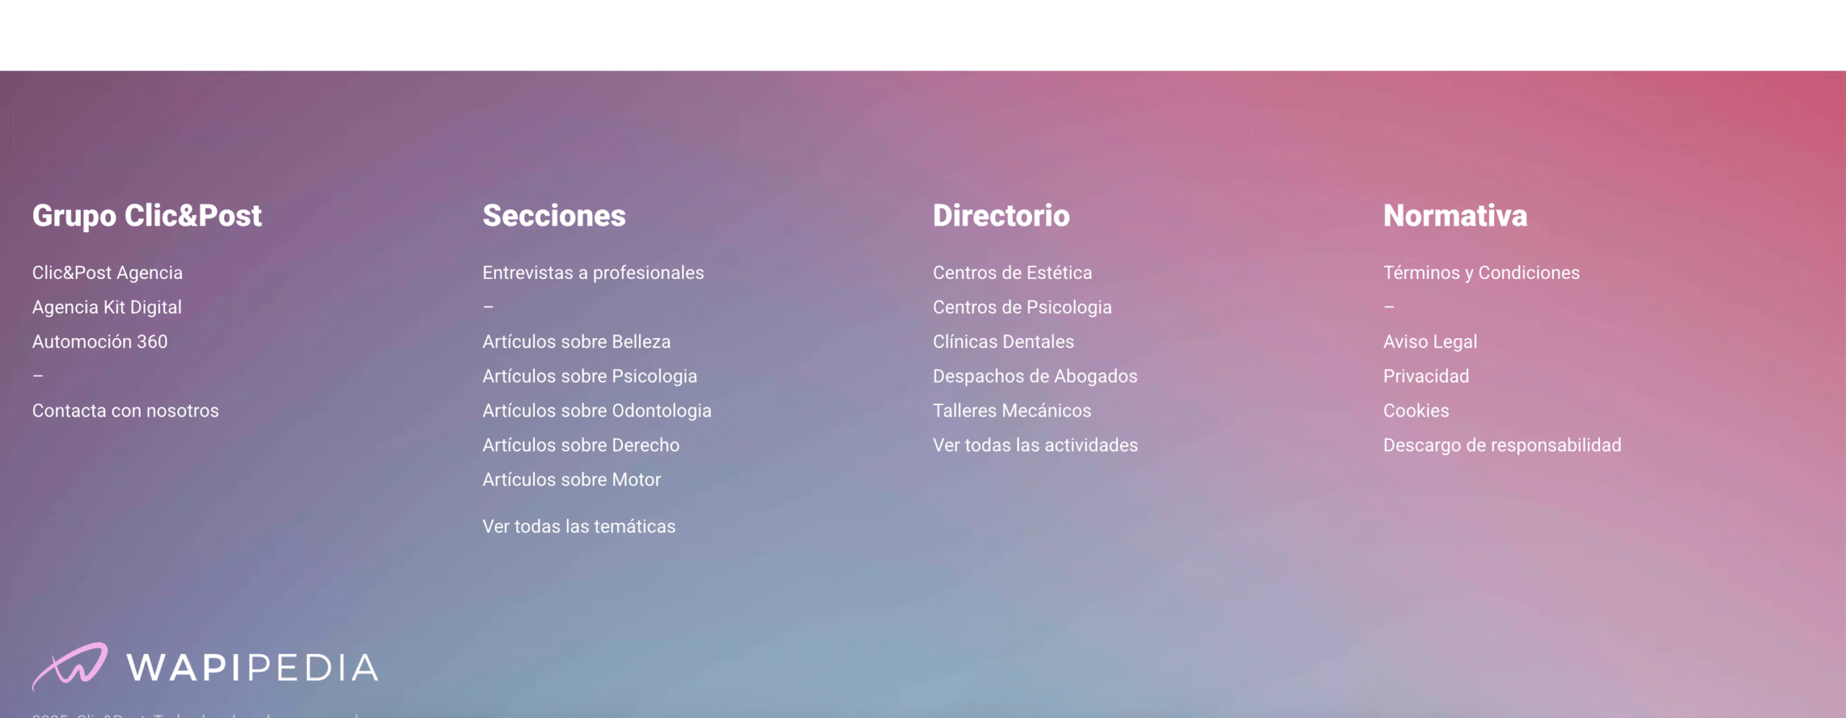
Task: Open the Clic&Post Agencia link
Action: [x=107, y=272]
